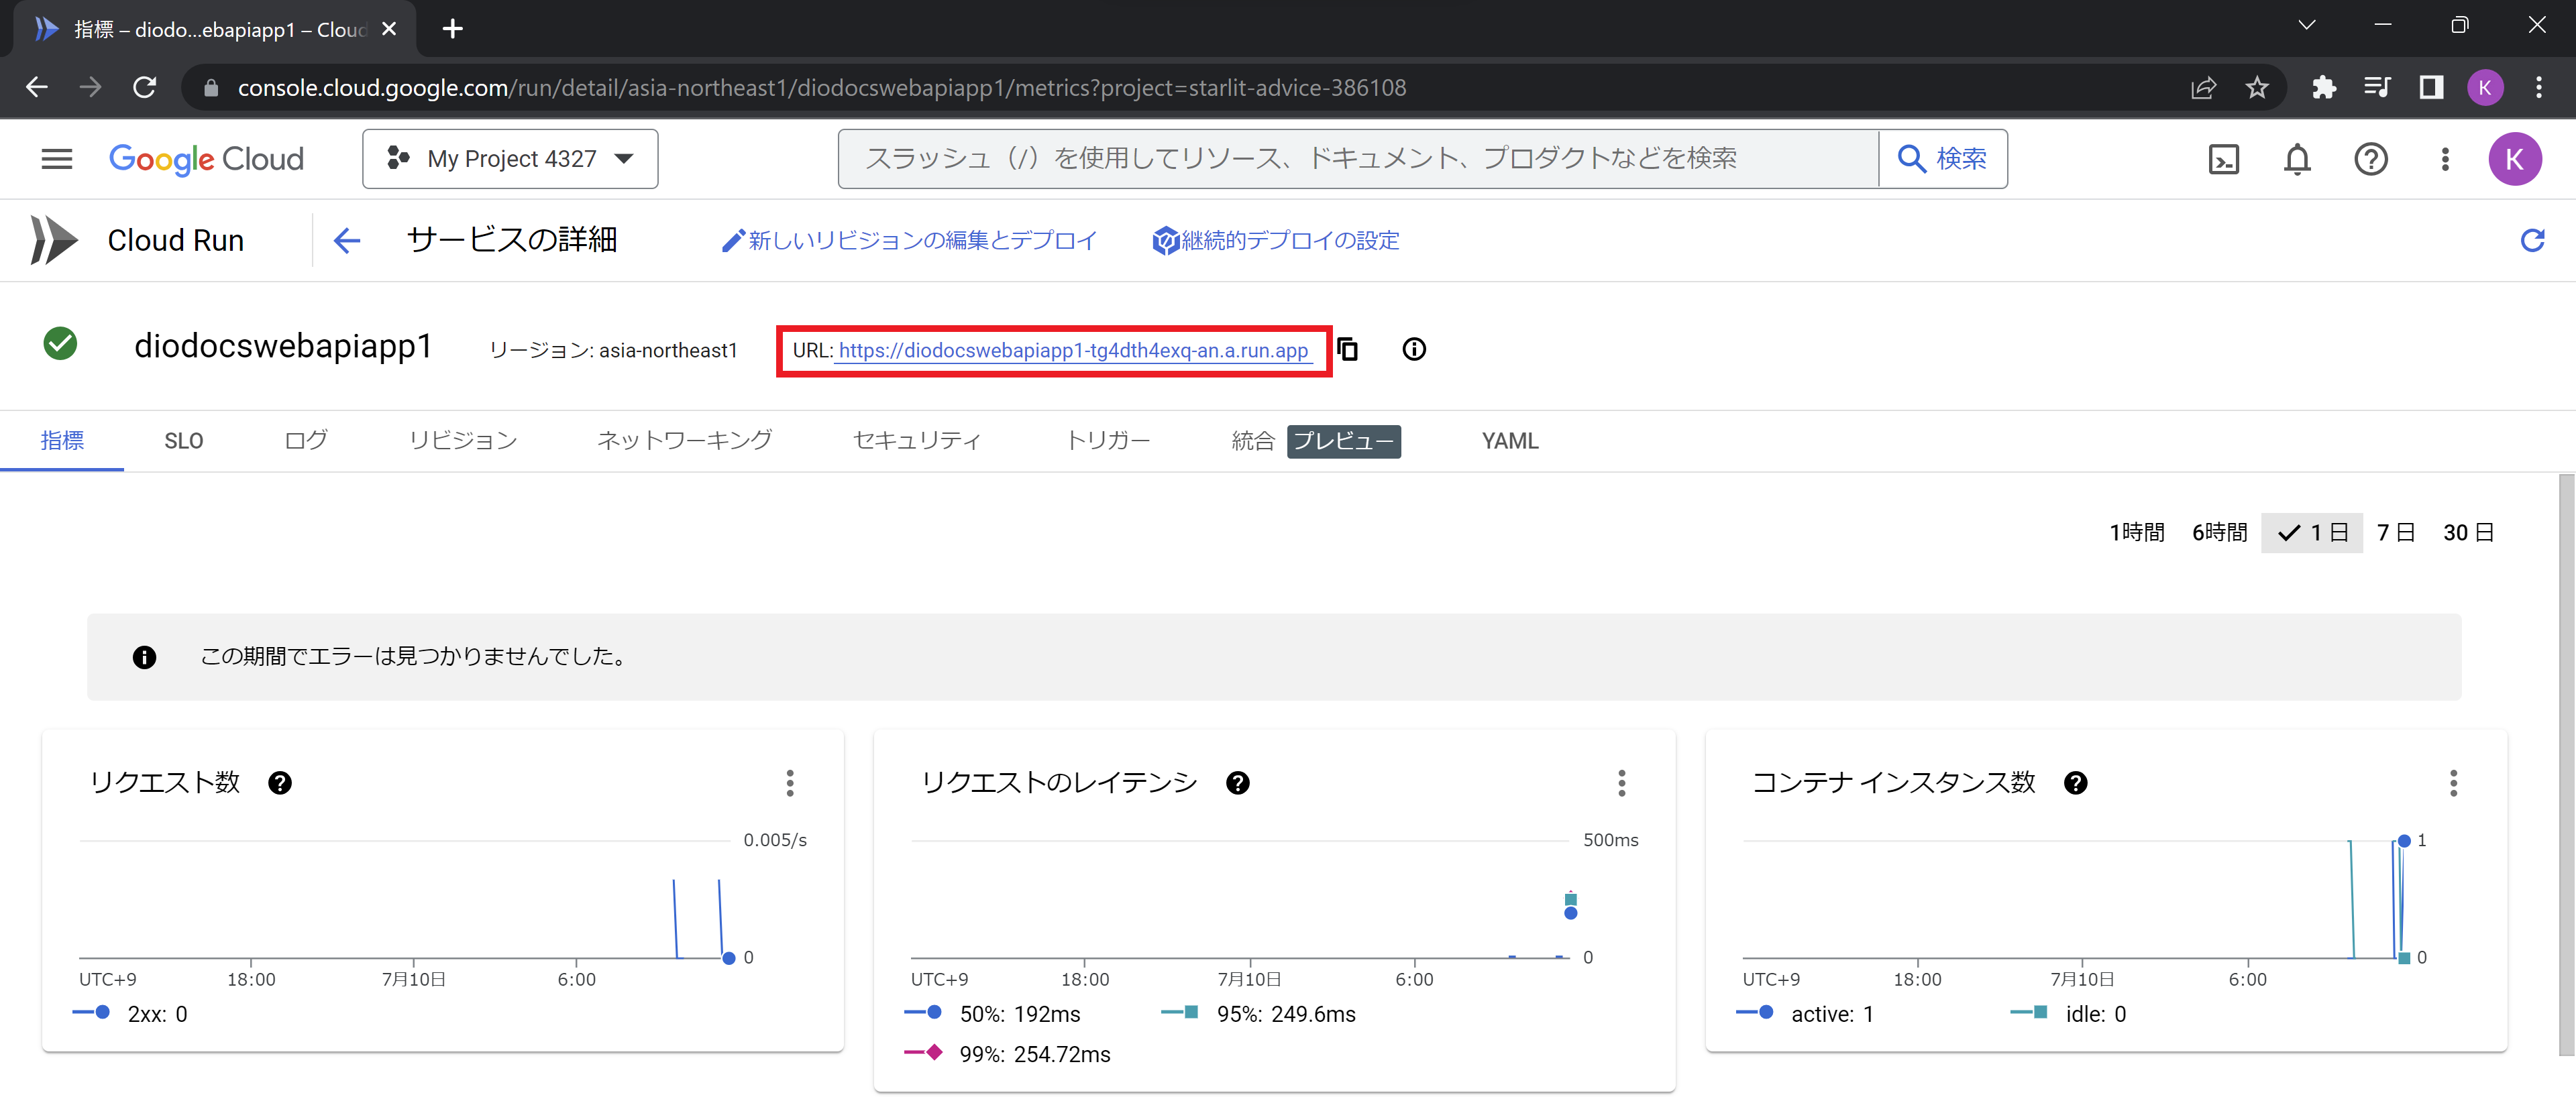The image size is (2576, 1097).
Task: Open the リクエスト数 chart options menu
Action: click(790, 783)
